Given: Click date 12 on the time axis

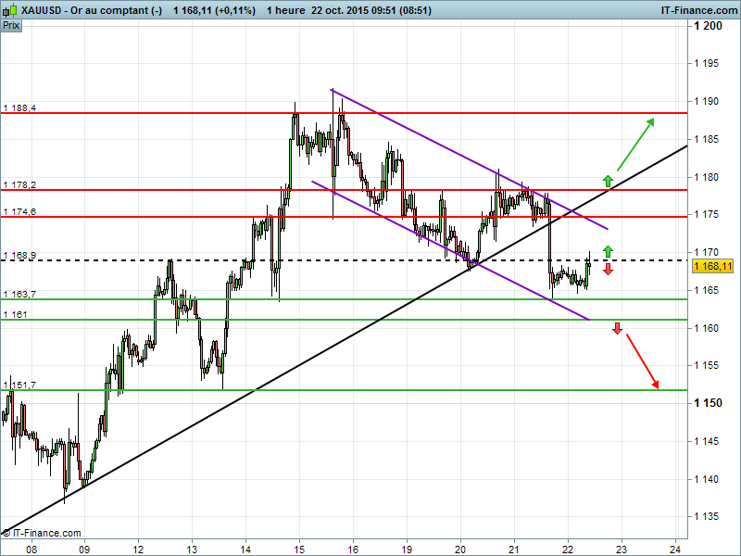Looking at the screenshot, I should click(x=138, y=550).
